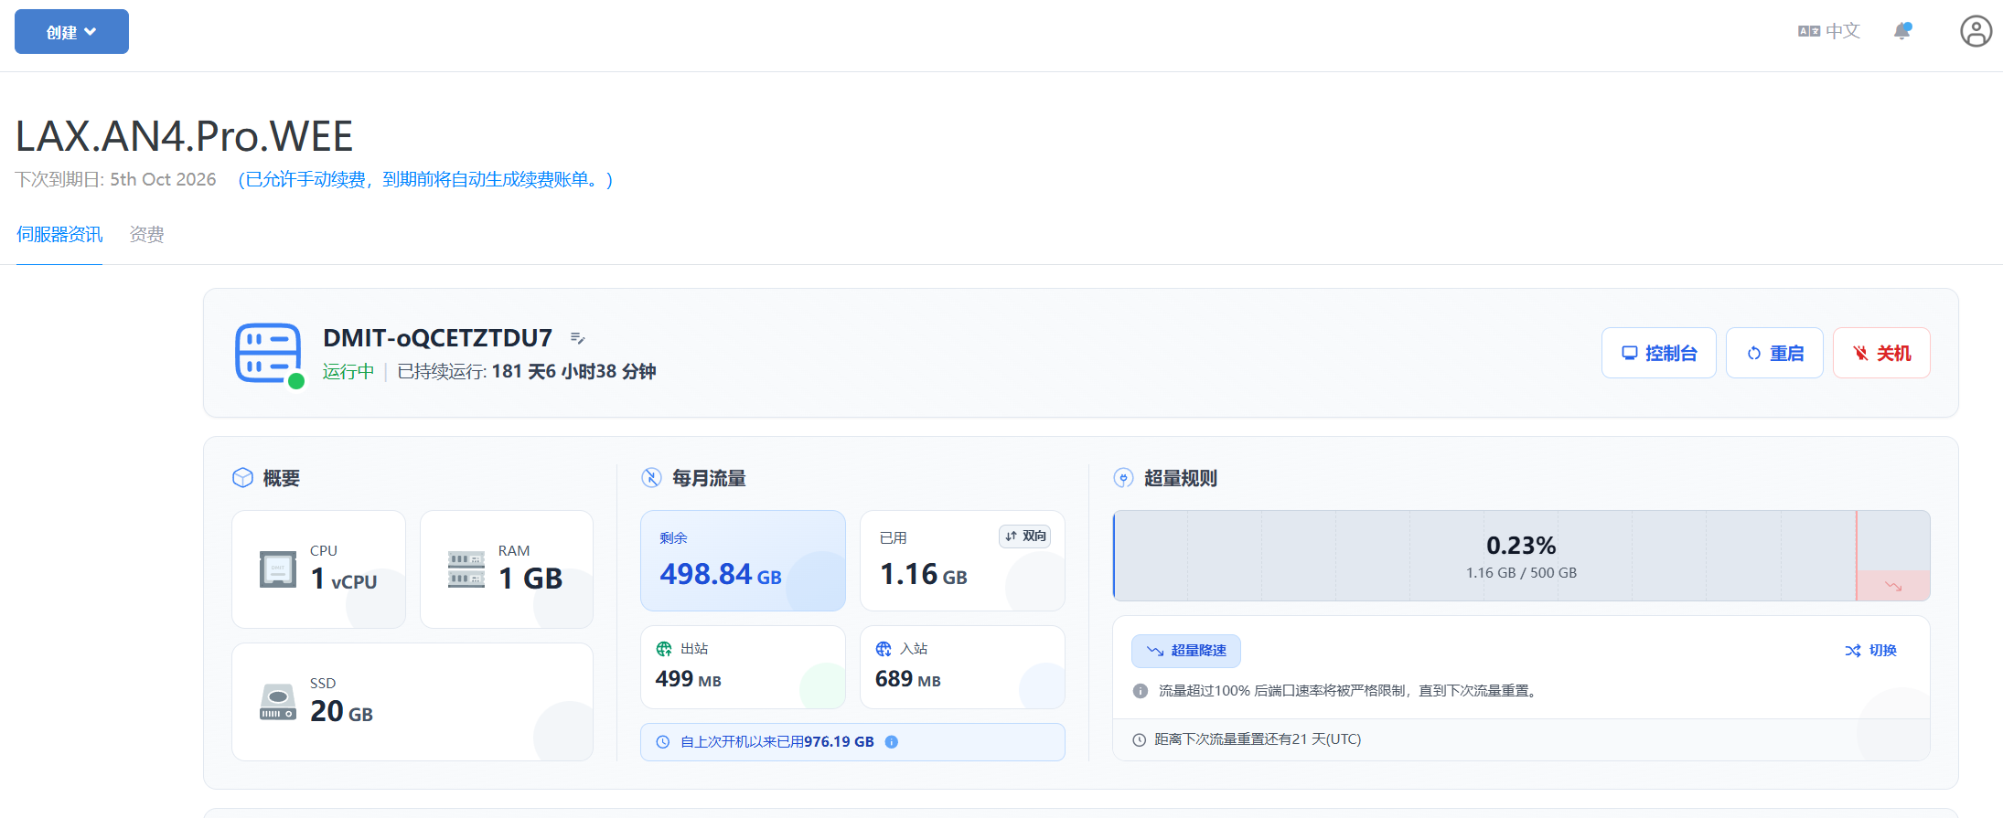The image size is (2003, 818).
Task: Open the user account avatar icon
Action: point(1976,31)
